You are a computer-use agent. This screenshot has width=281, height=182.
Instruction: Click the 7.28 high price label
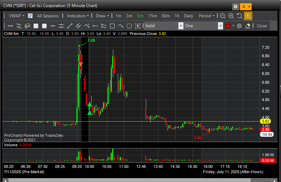click(91, 40)
